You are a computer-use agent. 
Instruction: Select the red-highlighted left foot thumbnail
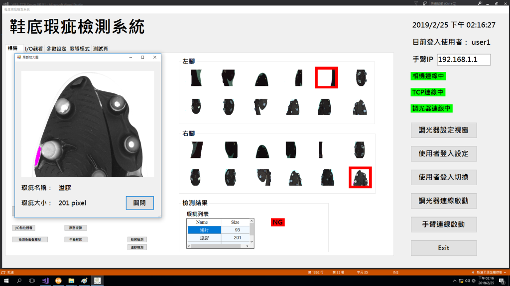[x=327, y=78]
